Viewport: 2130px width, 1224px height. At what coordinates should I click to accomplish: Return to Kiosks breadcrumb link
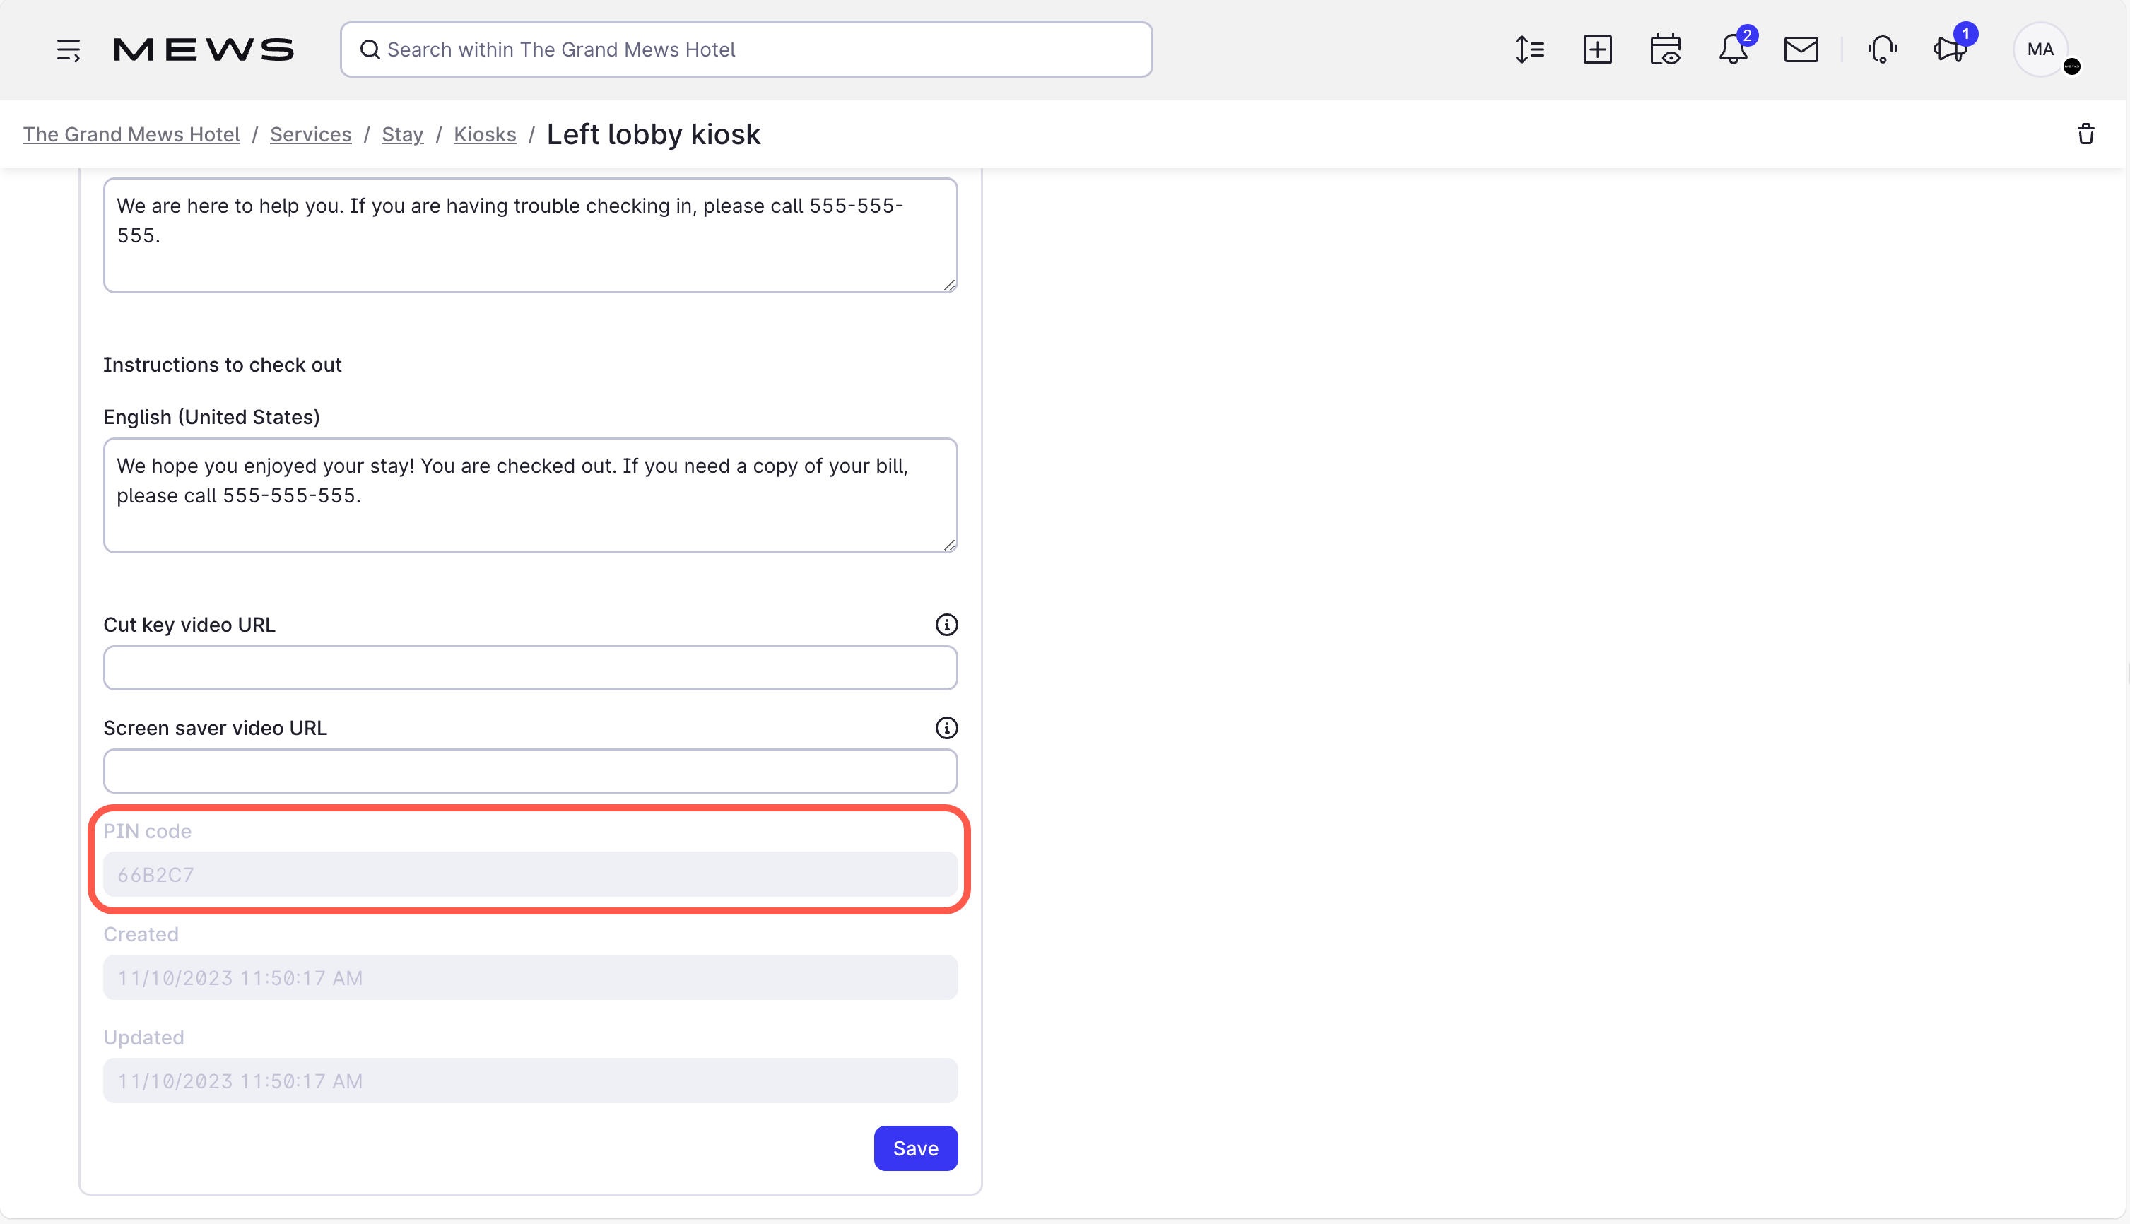(484, 134)
